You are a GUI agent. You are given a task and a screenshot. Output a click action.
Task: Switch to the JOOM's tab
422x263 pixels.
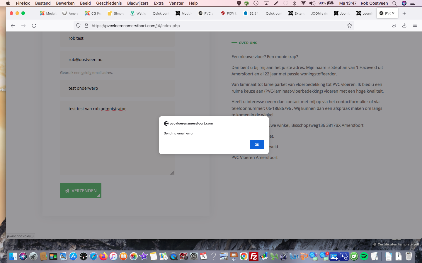tap(319, 13)
